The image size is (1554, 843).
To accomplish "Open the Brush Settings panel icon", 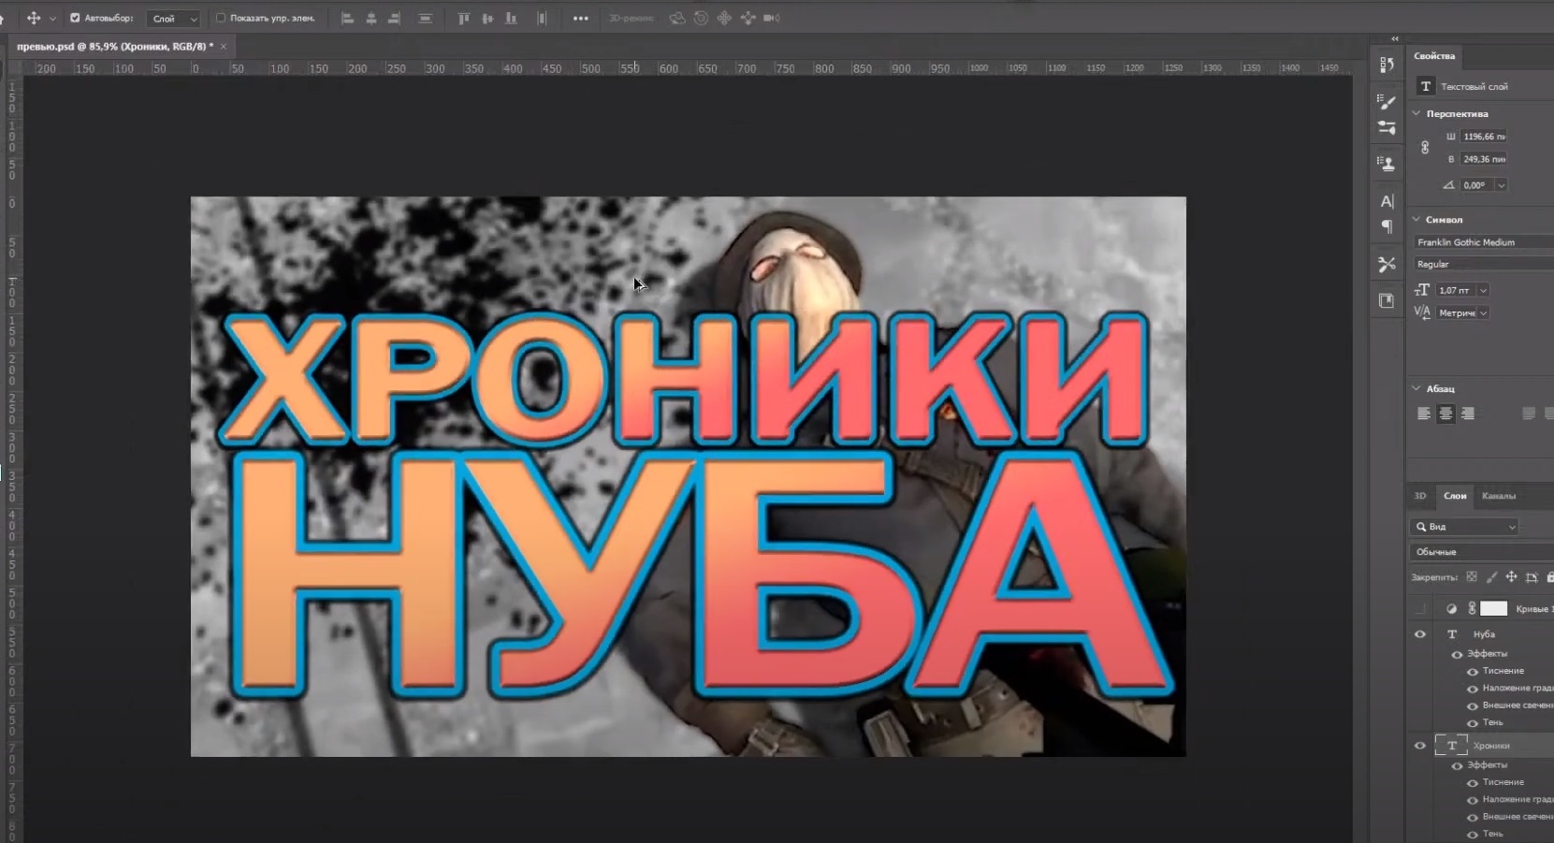I will point(1387,127).
